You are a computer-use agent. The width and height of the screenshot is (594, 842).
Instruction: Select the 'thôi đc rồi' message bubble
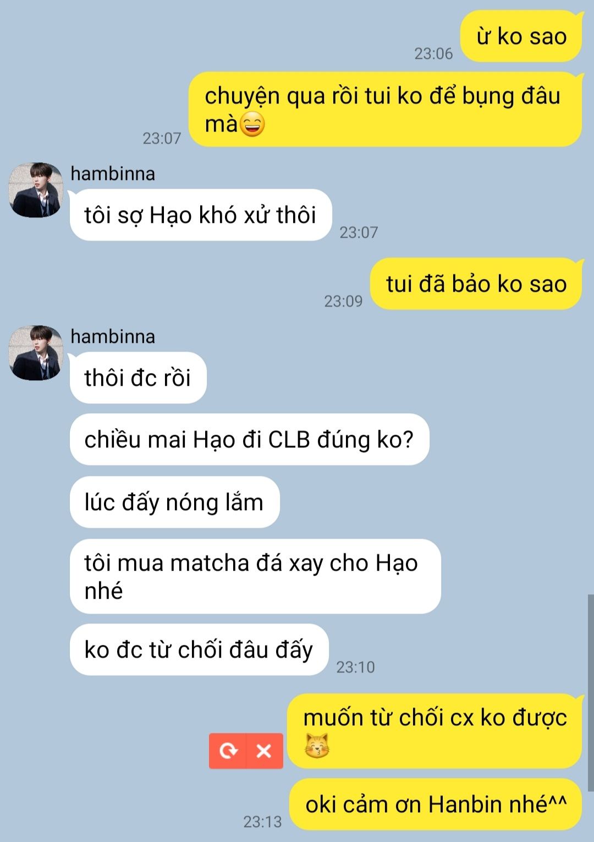[138, 378]
